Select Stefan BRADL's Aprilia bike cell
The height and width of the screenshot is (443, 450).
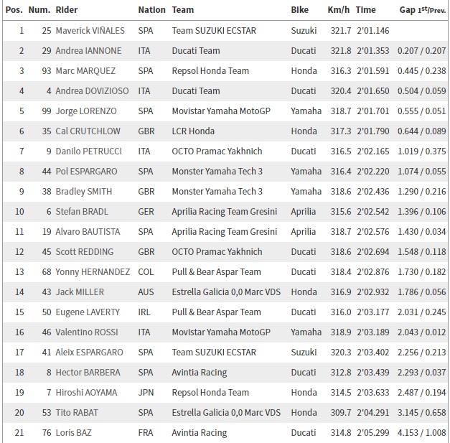tap(304, 212)
